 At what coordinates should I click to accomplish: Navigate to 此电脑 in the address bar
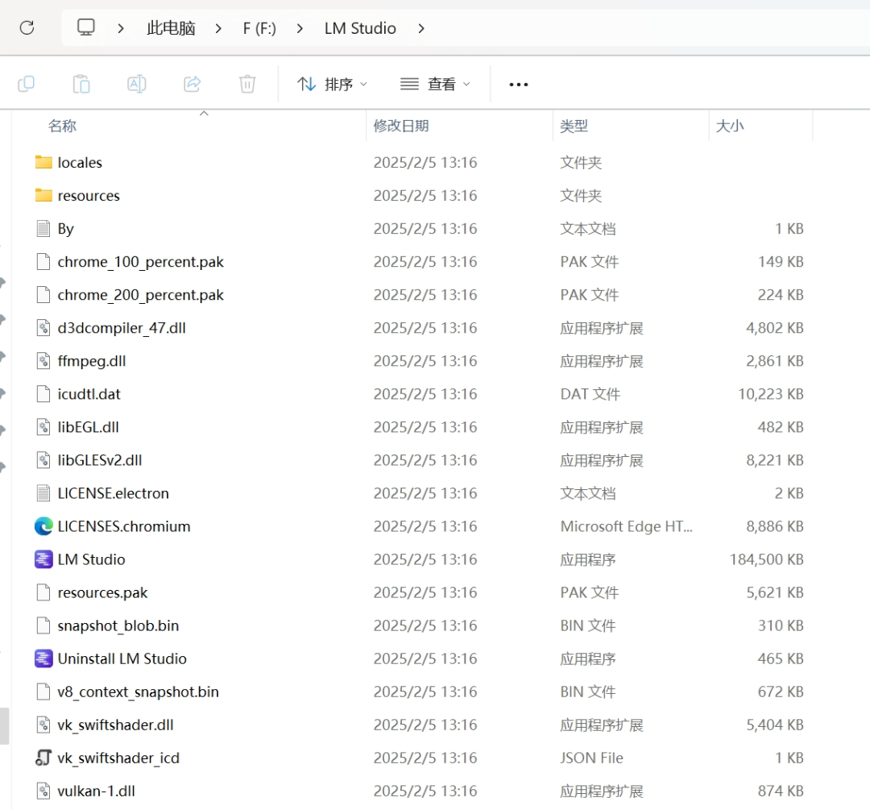tap(171, 28)
